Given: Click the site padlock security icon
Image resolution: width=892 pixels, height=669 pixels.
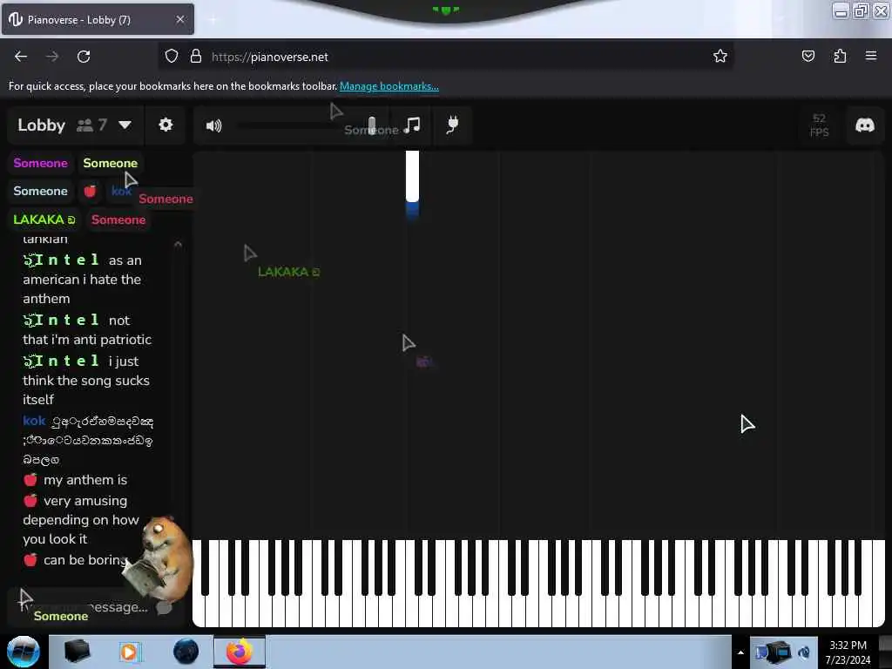Looking at the screenshot, I should [196, 57].
